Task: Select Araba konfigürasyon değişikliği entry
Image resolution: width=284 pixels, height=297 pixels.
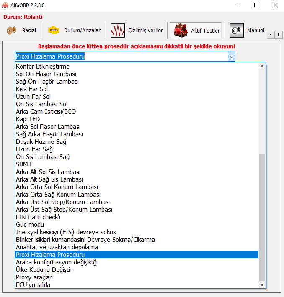Action: [57, 262]
